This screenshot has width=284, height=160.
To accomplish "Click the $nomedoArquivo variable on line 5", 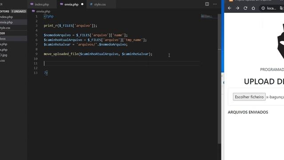I will [x=57, y=35].
